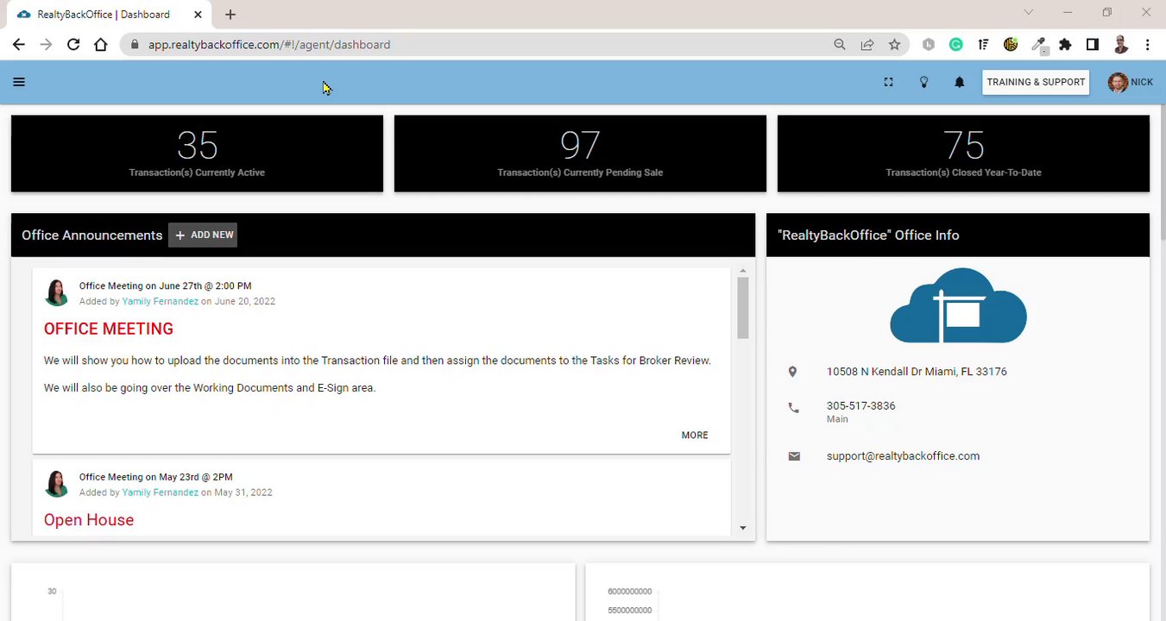This screenshot has width=1166, height=621.
Task: Open Chrome three-dot menu
Action: tap(1147, 44)
